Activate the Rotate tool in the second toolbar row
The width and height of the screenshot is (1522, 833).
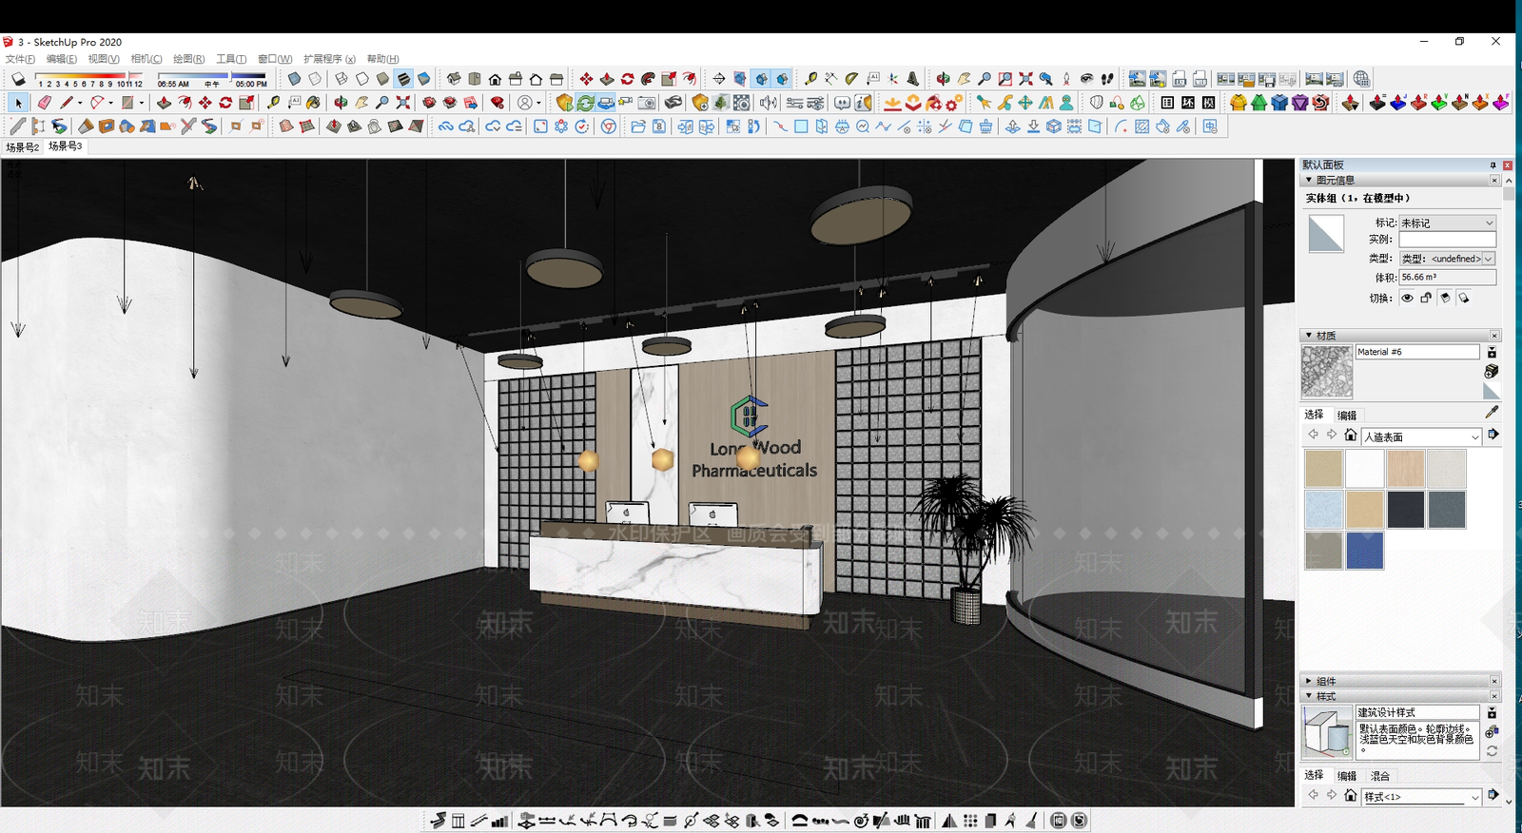click(x=225, y=103)
